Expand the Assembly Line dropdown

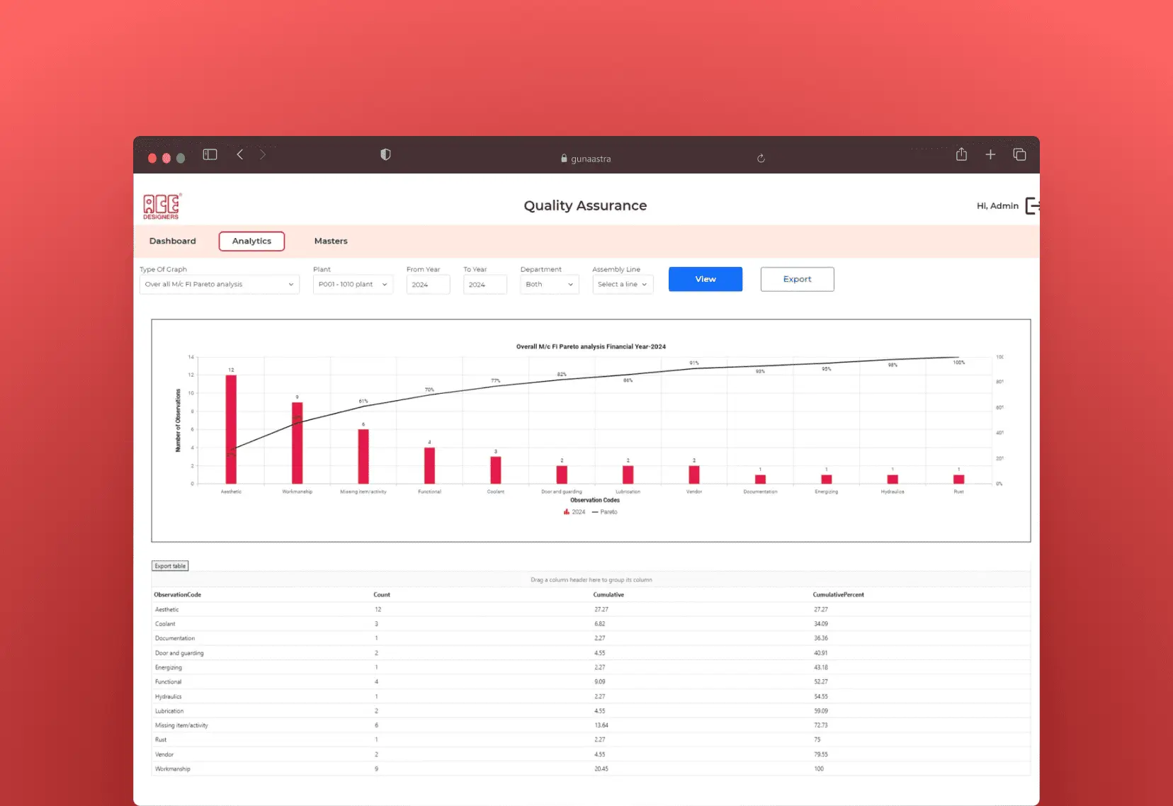pos(622,285)
